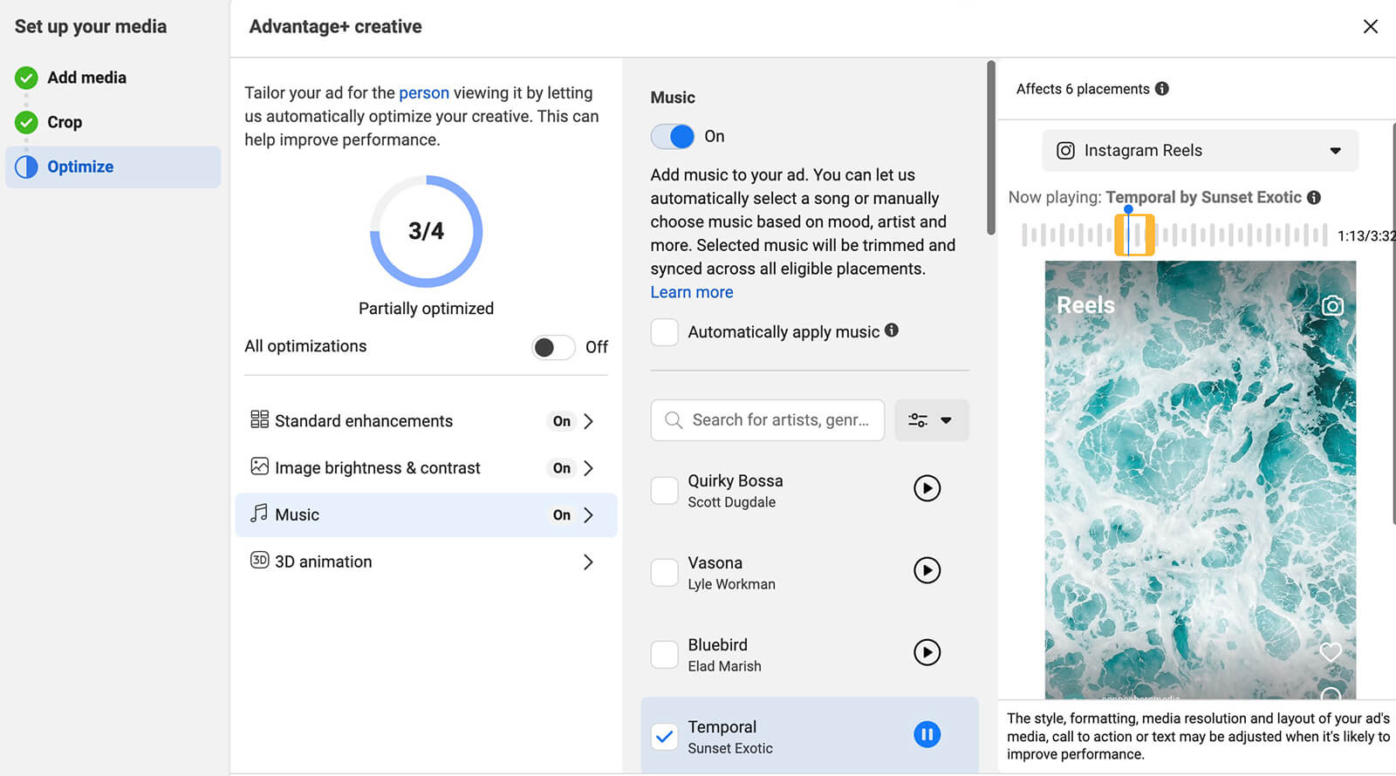Click info icon next to Automatically apply music
This screenshot has height=776, width=1396.
pyautogui.click(x=892, y=330)
